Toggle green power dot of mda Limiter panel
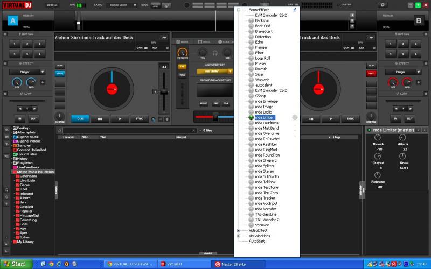The image size is (431, 269). click(x=369, y=130)
